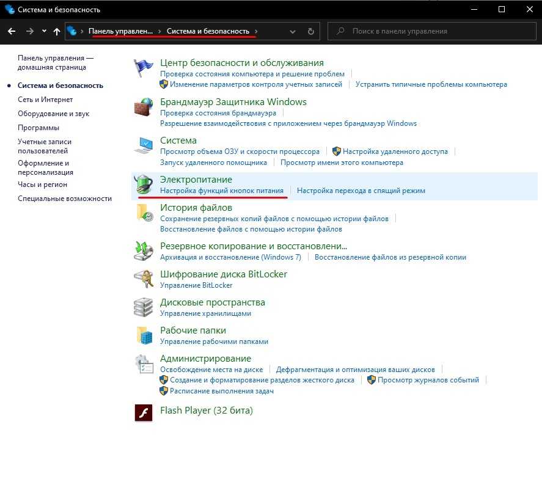Click the System computer monitor icon
The width and height of the screenshot is (542, 482).
click(144, 147)
